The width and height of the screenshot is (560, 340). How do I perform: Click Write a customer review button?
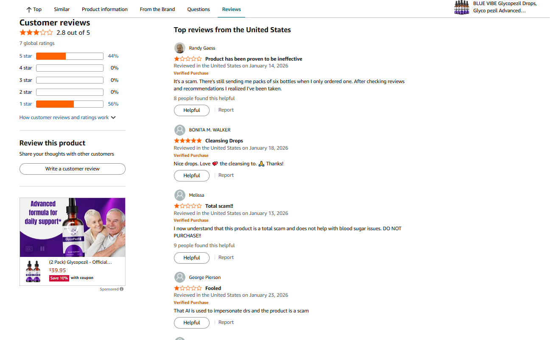pos(73,169)
